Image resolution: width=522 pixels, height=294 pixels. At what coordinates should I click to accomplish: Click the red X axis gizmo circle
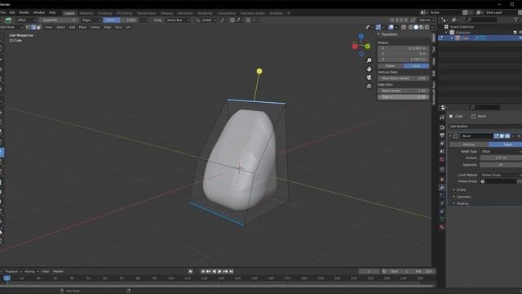tap(355, 47)
